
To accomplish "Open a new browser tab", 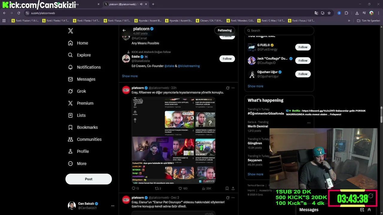I will (x=153, y=4).
